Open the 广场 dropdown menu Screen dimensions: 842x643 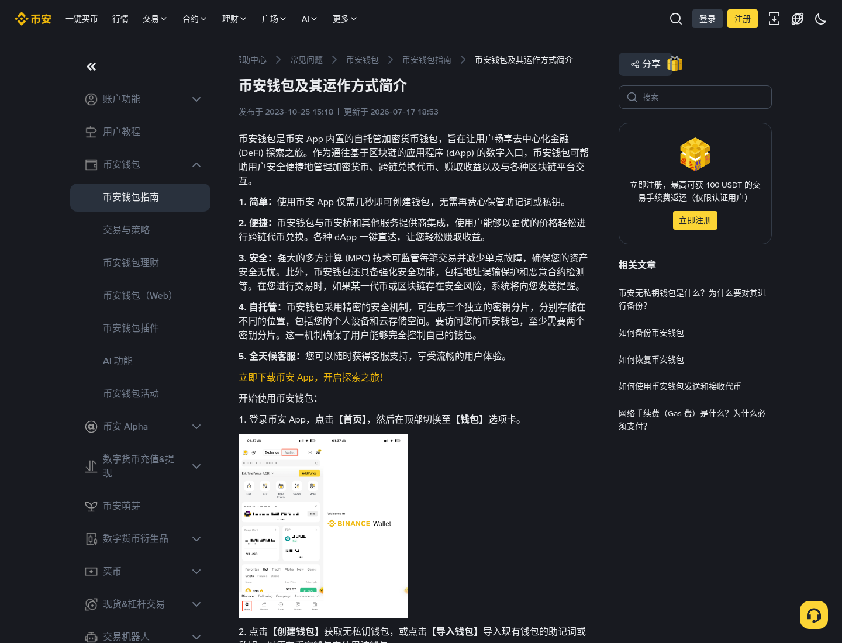pos(274,19)
